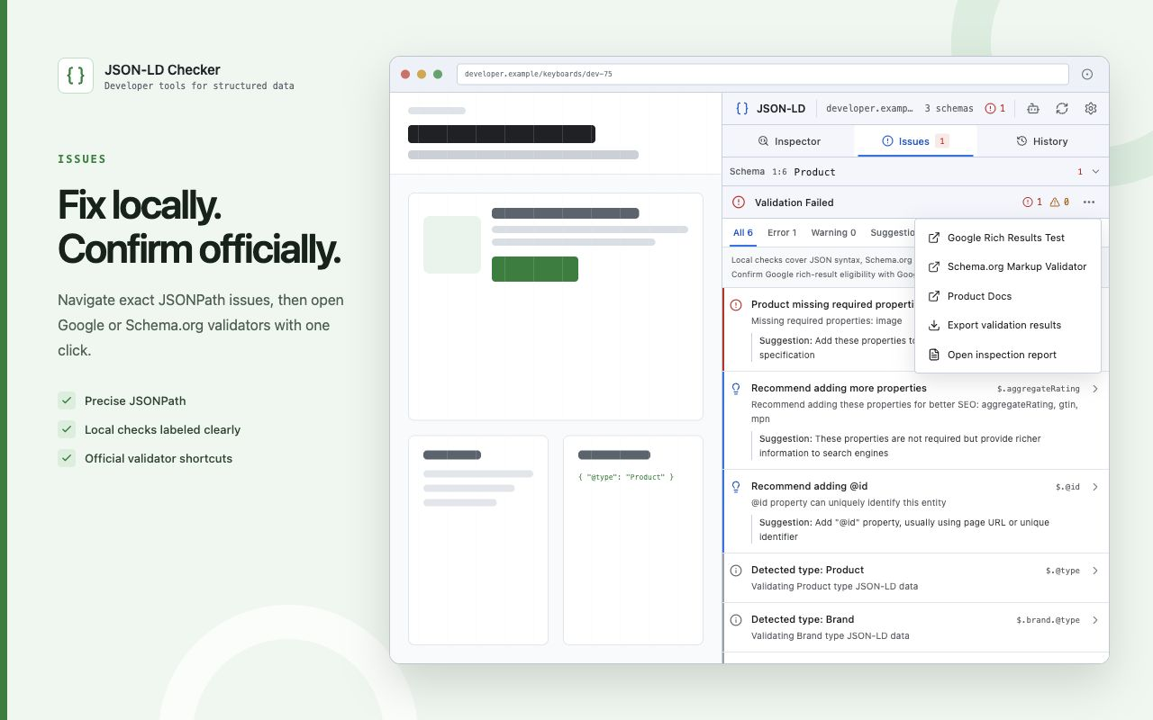Click the green button on the product card
Viewport: 1153px width, 720px height.
(535, 269)
